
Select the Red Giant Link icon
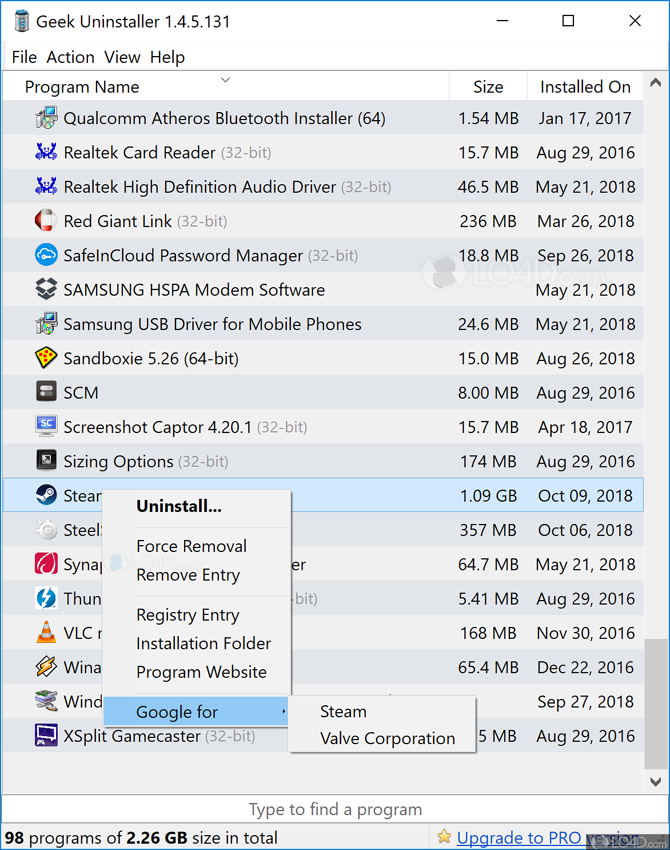coord(46,221)
